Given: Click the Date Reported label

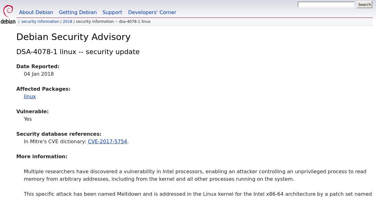Looking at the screenshot, I should tap(38, 67).
